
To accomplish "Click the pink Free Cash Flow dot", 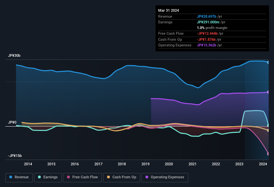I will (68, 177).
